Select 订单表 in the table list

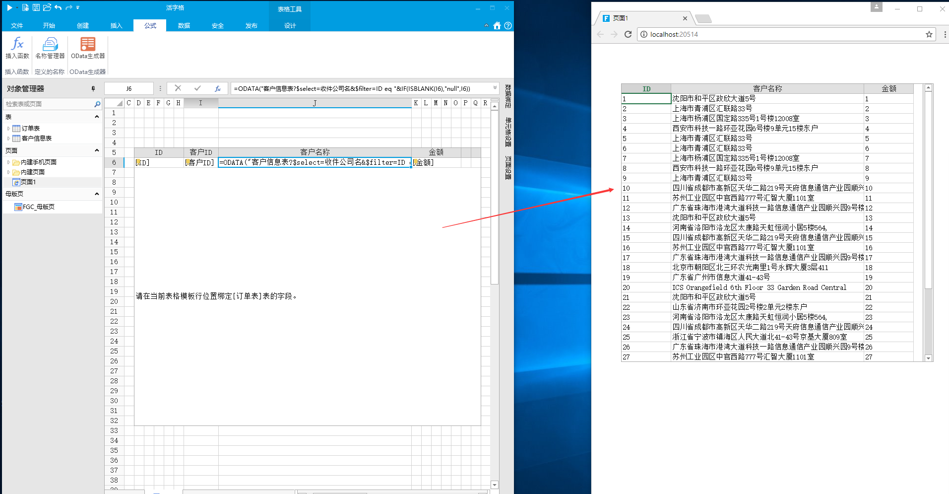tap(31, 129)
